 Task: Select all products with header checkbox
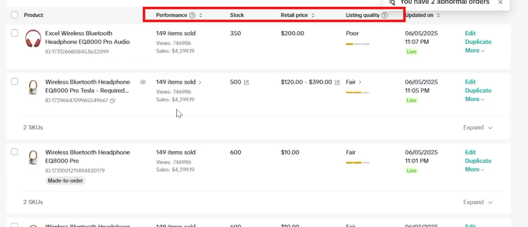point(14,15)
